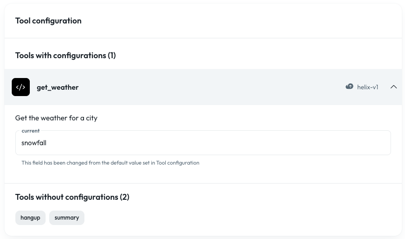
Task: Click the Tool configuration card title
Action: [48, 21]
